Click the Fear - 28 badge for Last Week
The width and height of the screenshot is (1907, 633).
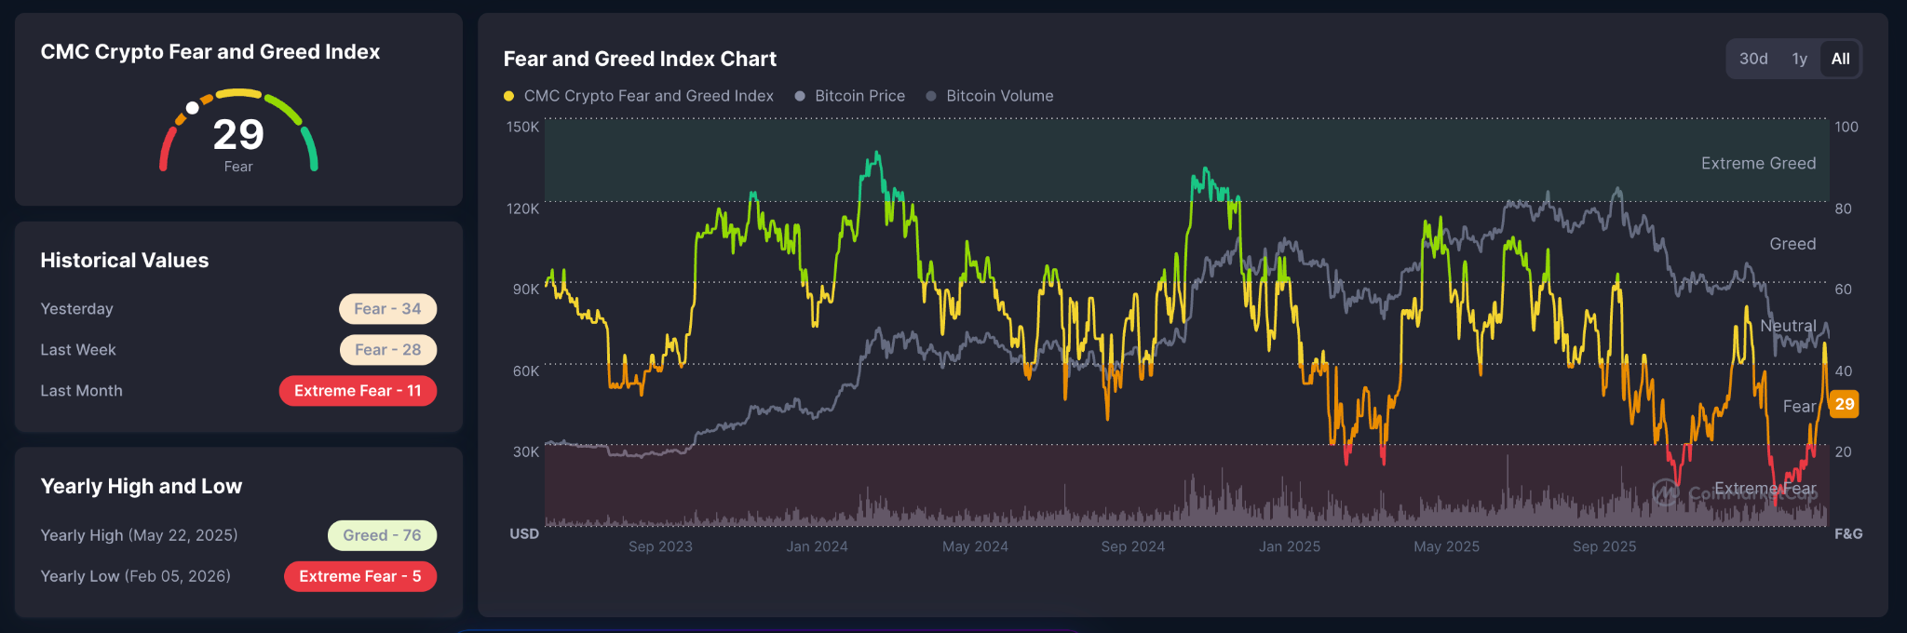(x=388, y=350)
